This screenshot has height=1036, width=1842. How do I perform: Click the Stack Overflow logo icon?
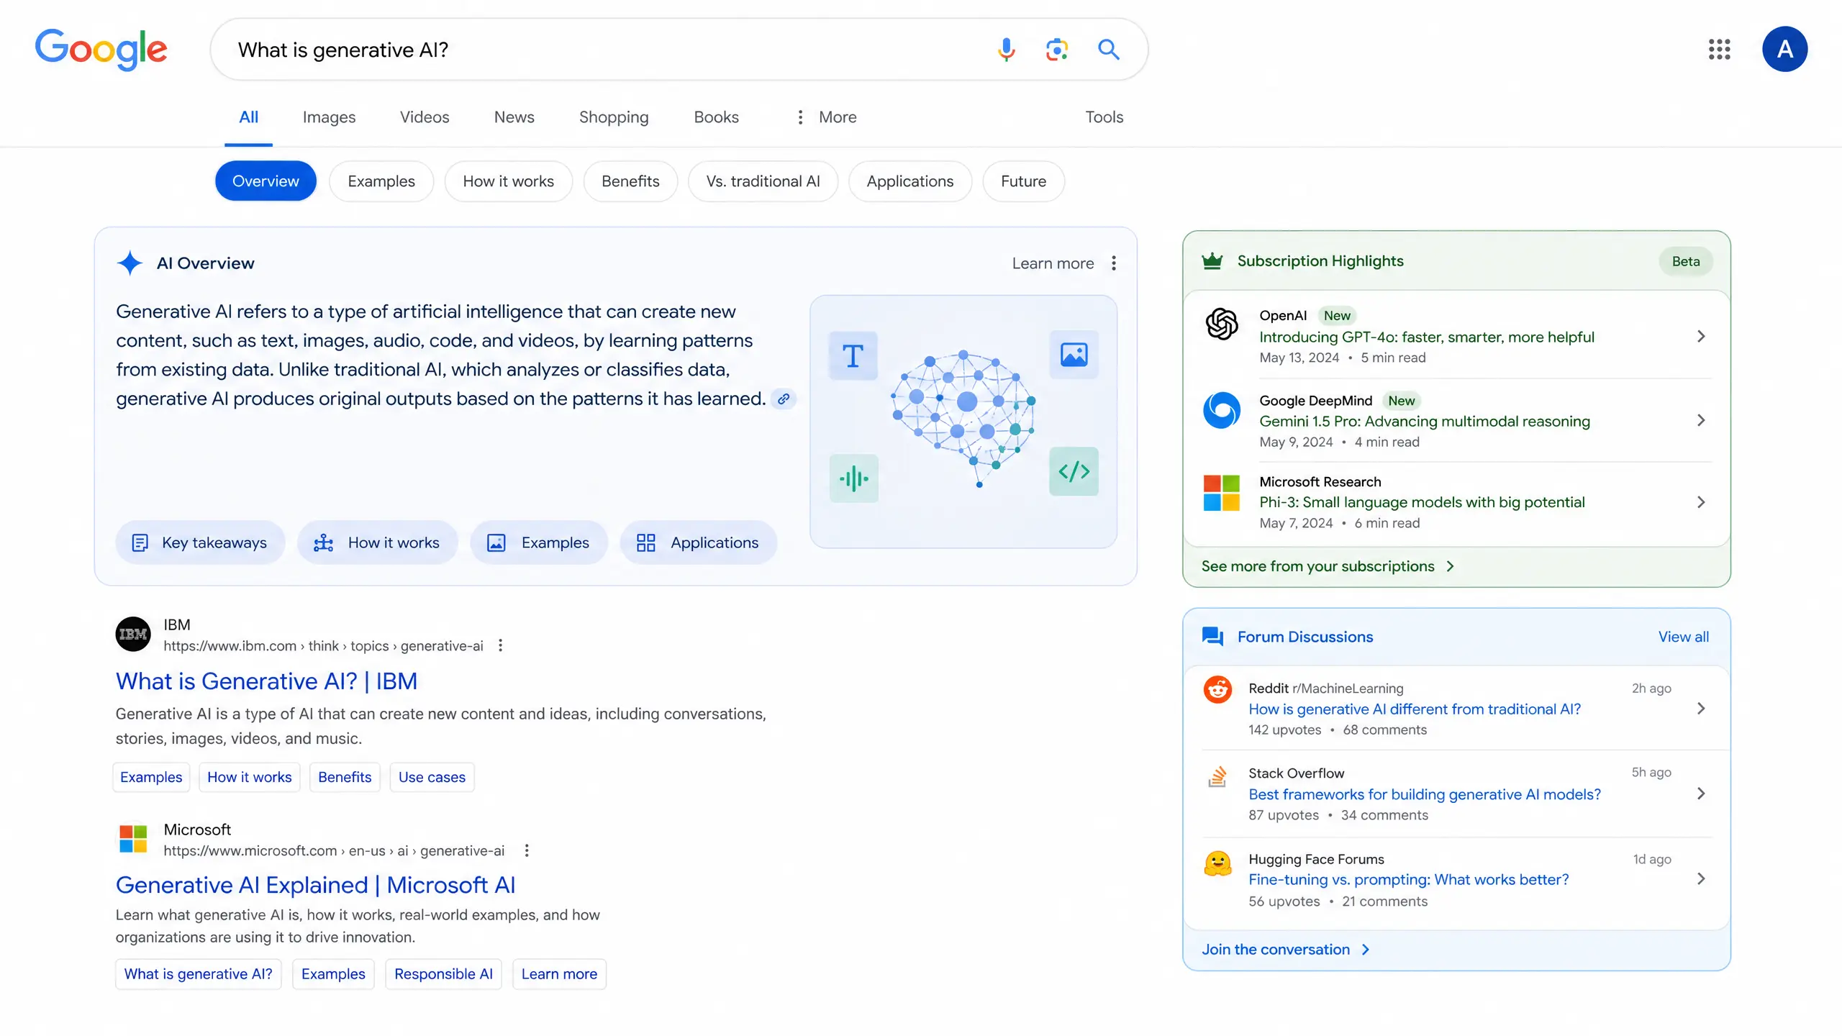tap(1217, 777)
